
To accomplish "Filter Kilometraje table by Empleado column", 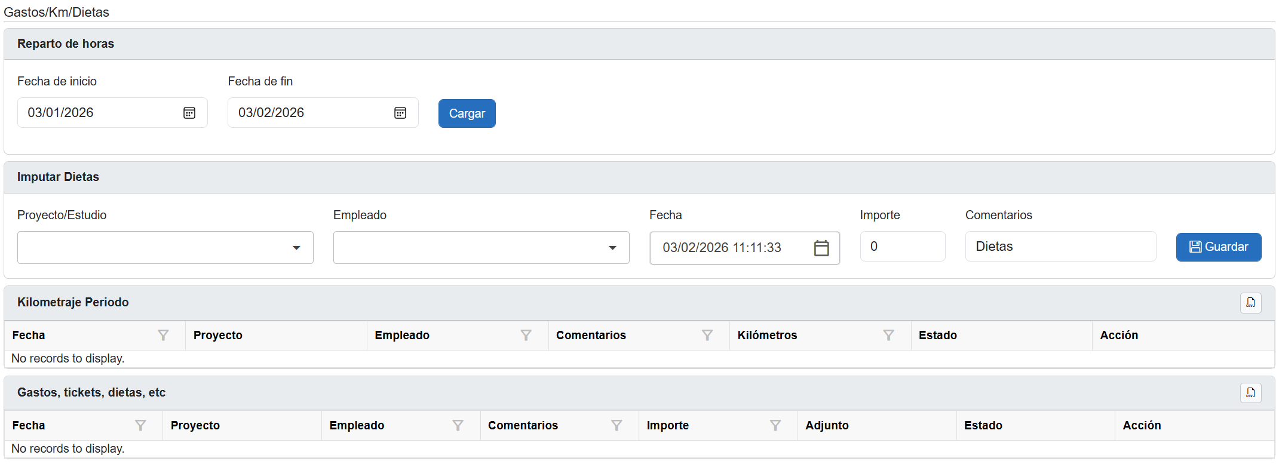I will pos(526,336).
